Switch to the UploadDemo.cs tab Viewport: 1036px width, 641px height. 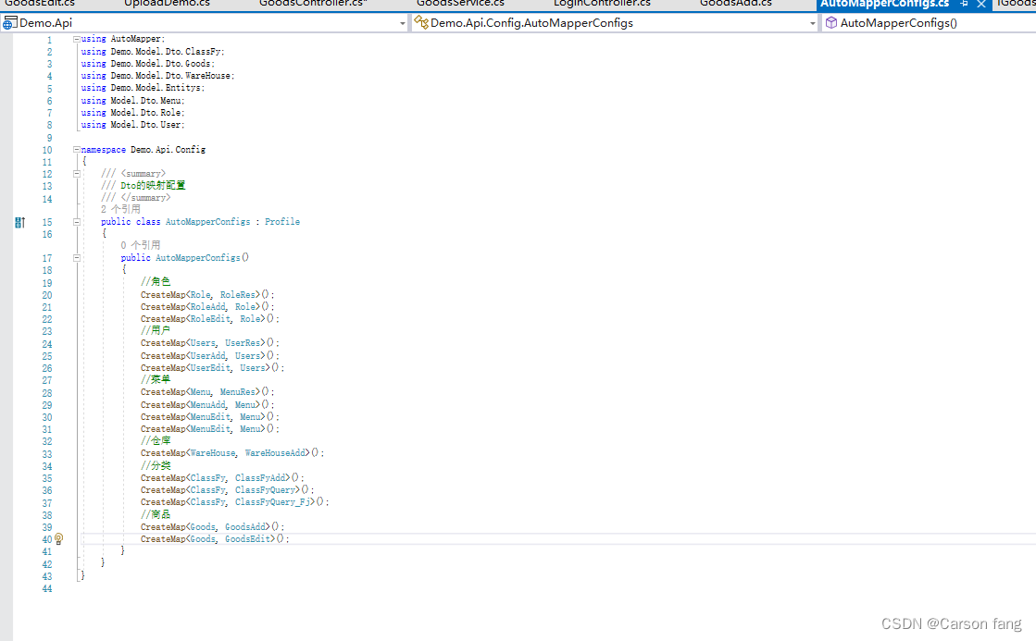click(167, 4)
